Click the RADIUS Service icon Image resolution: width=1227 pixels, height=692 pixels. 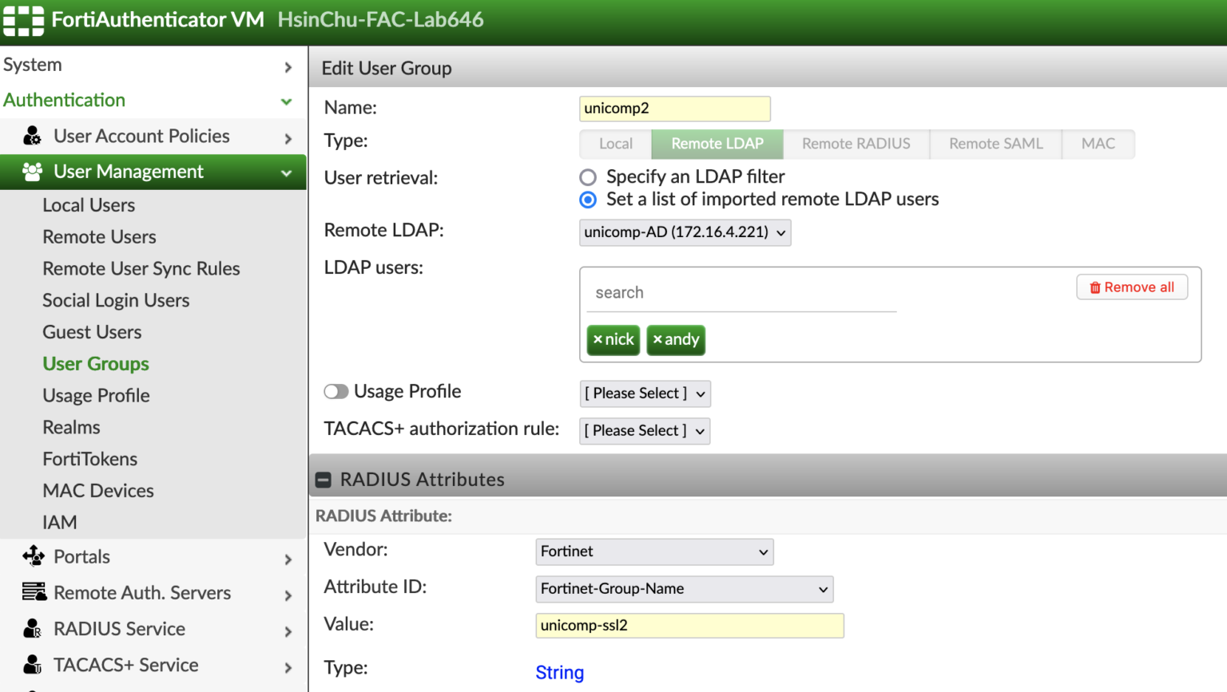coord(32,629)
